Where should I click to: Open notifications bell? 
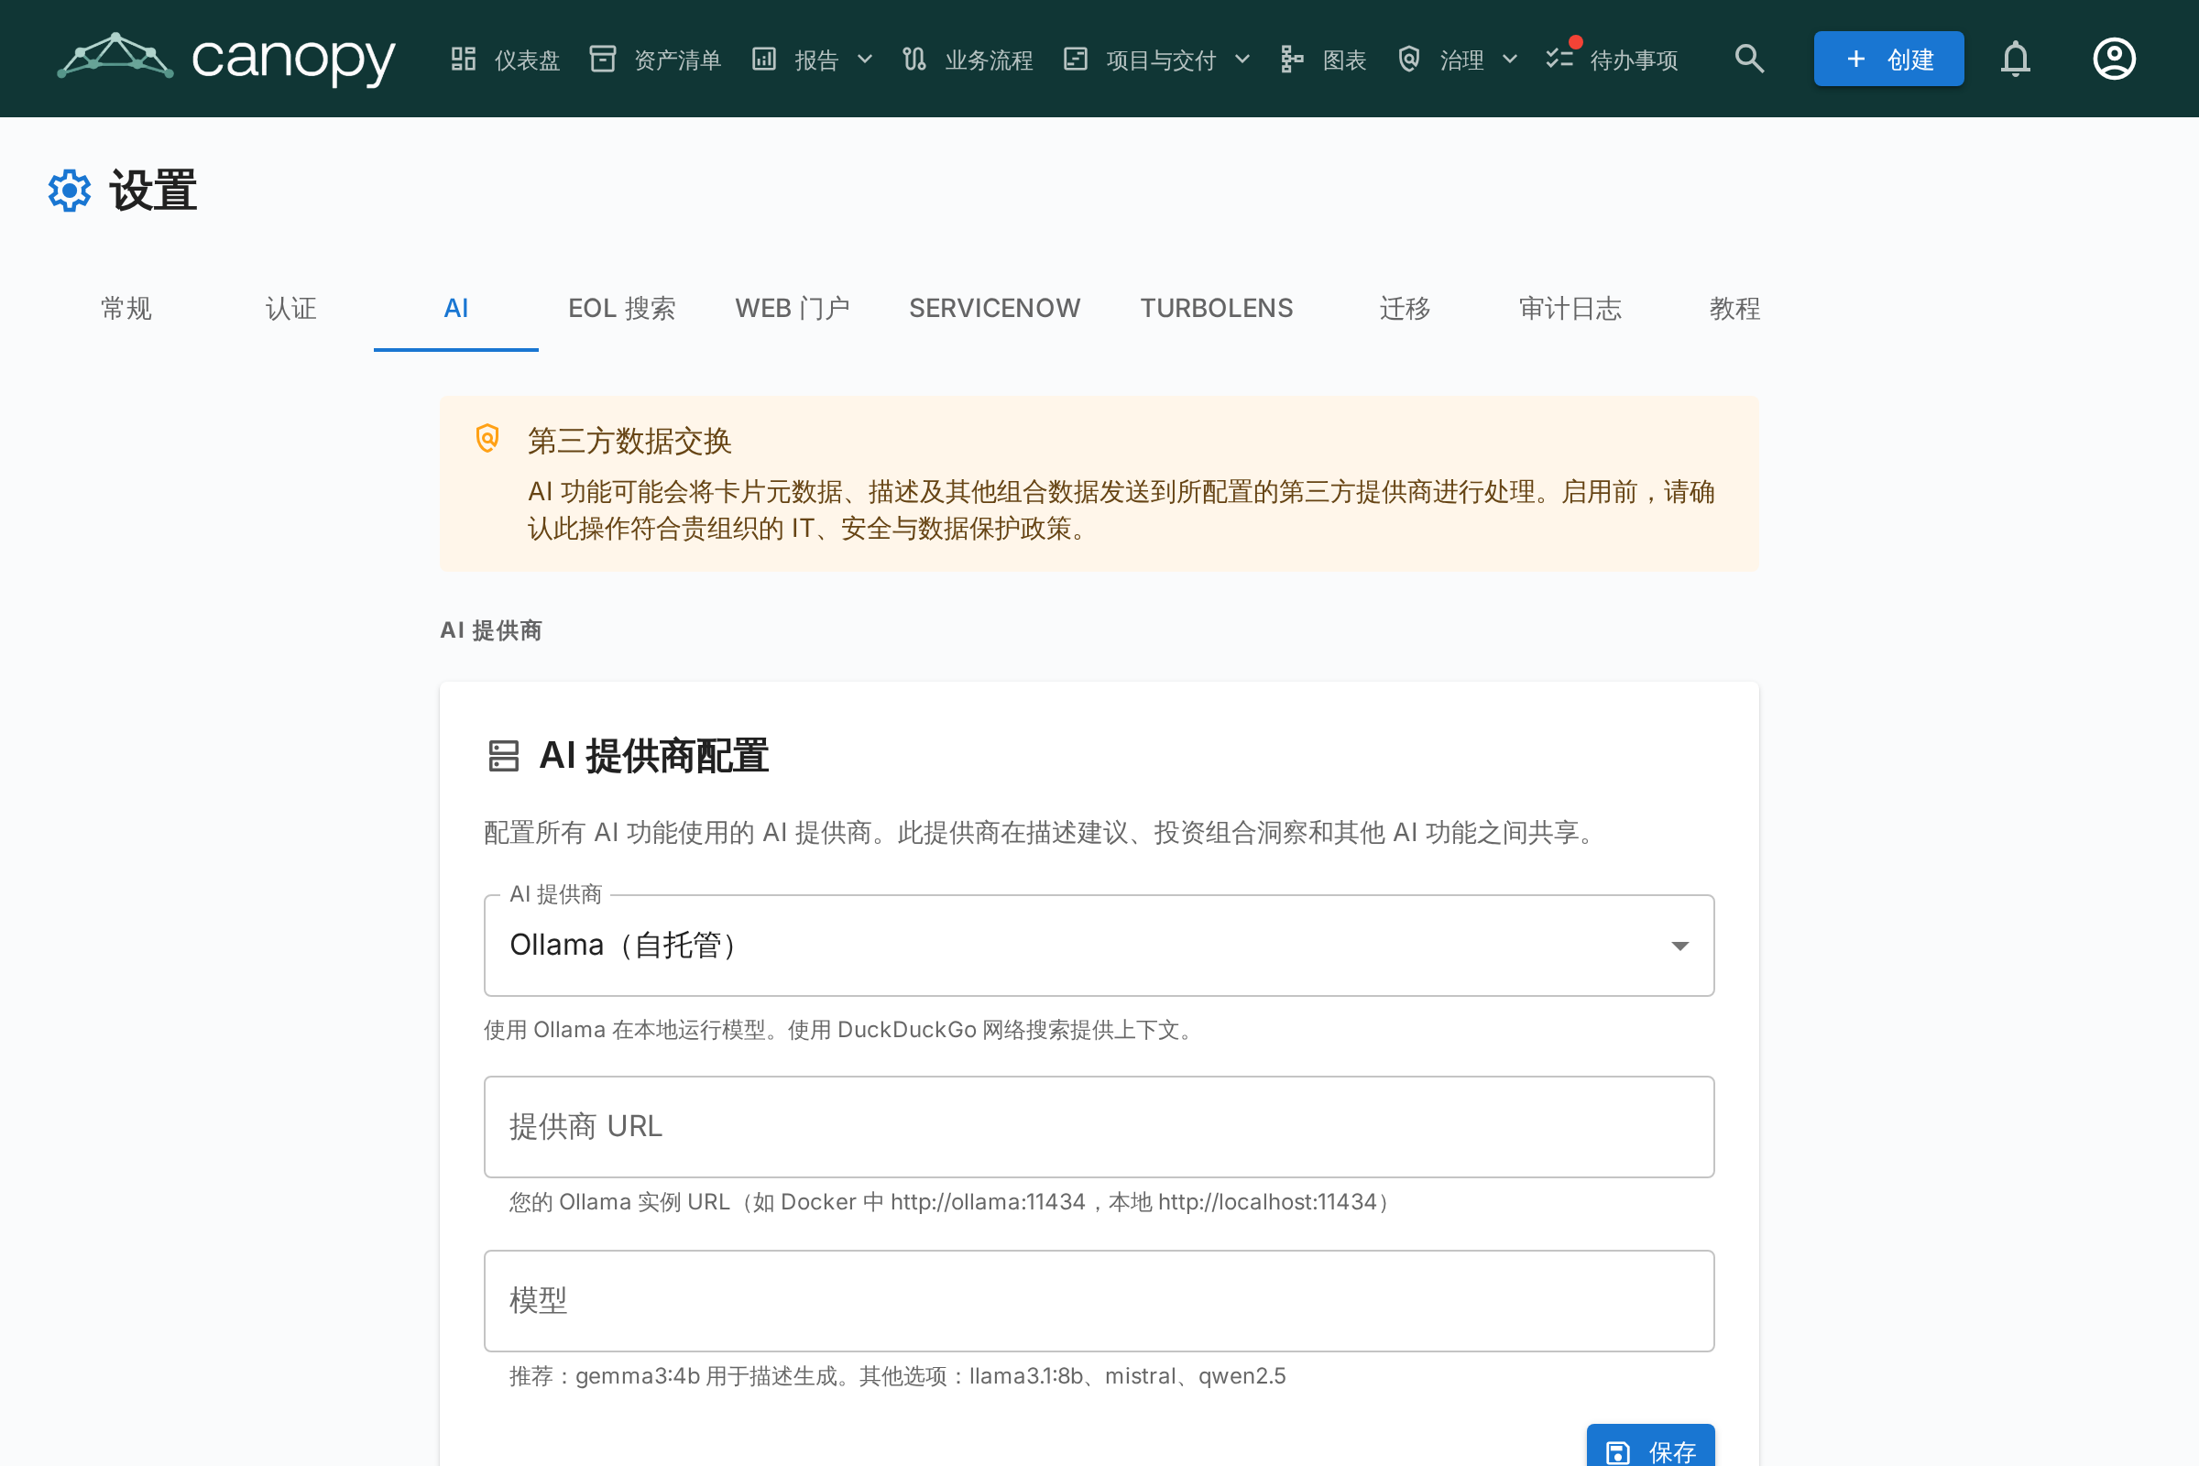click(x=2016, y=59)
